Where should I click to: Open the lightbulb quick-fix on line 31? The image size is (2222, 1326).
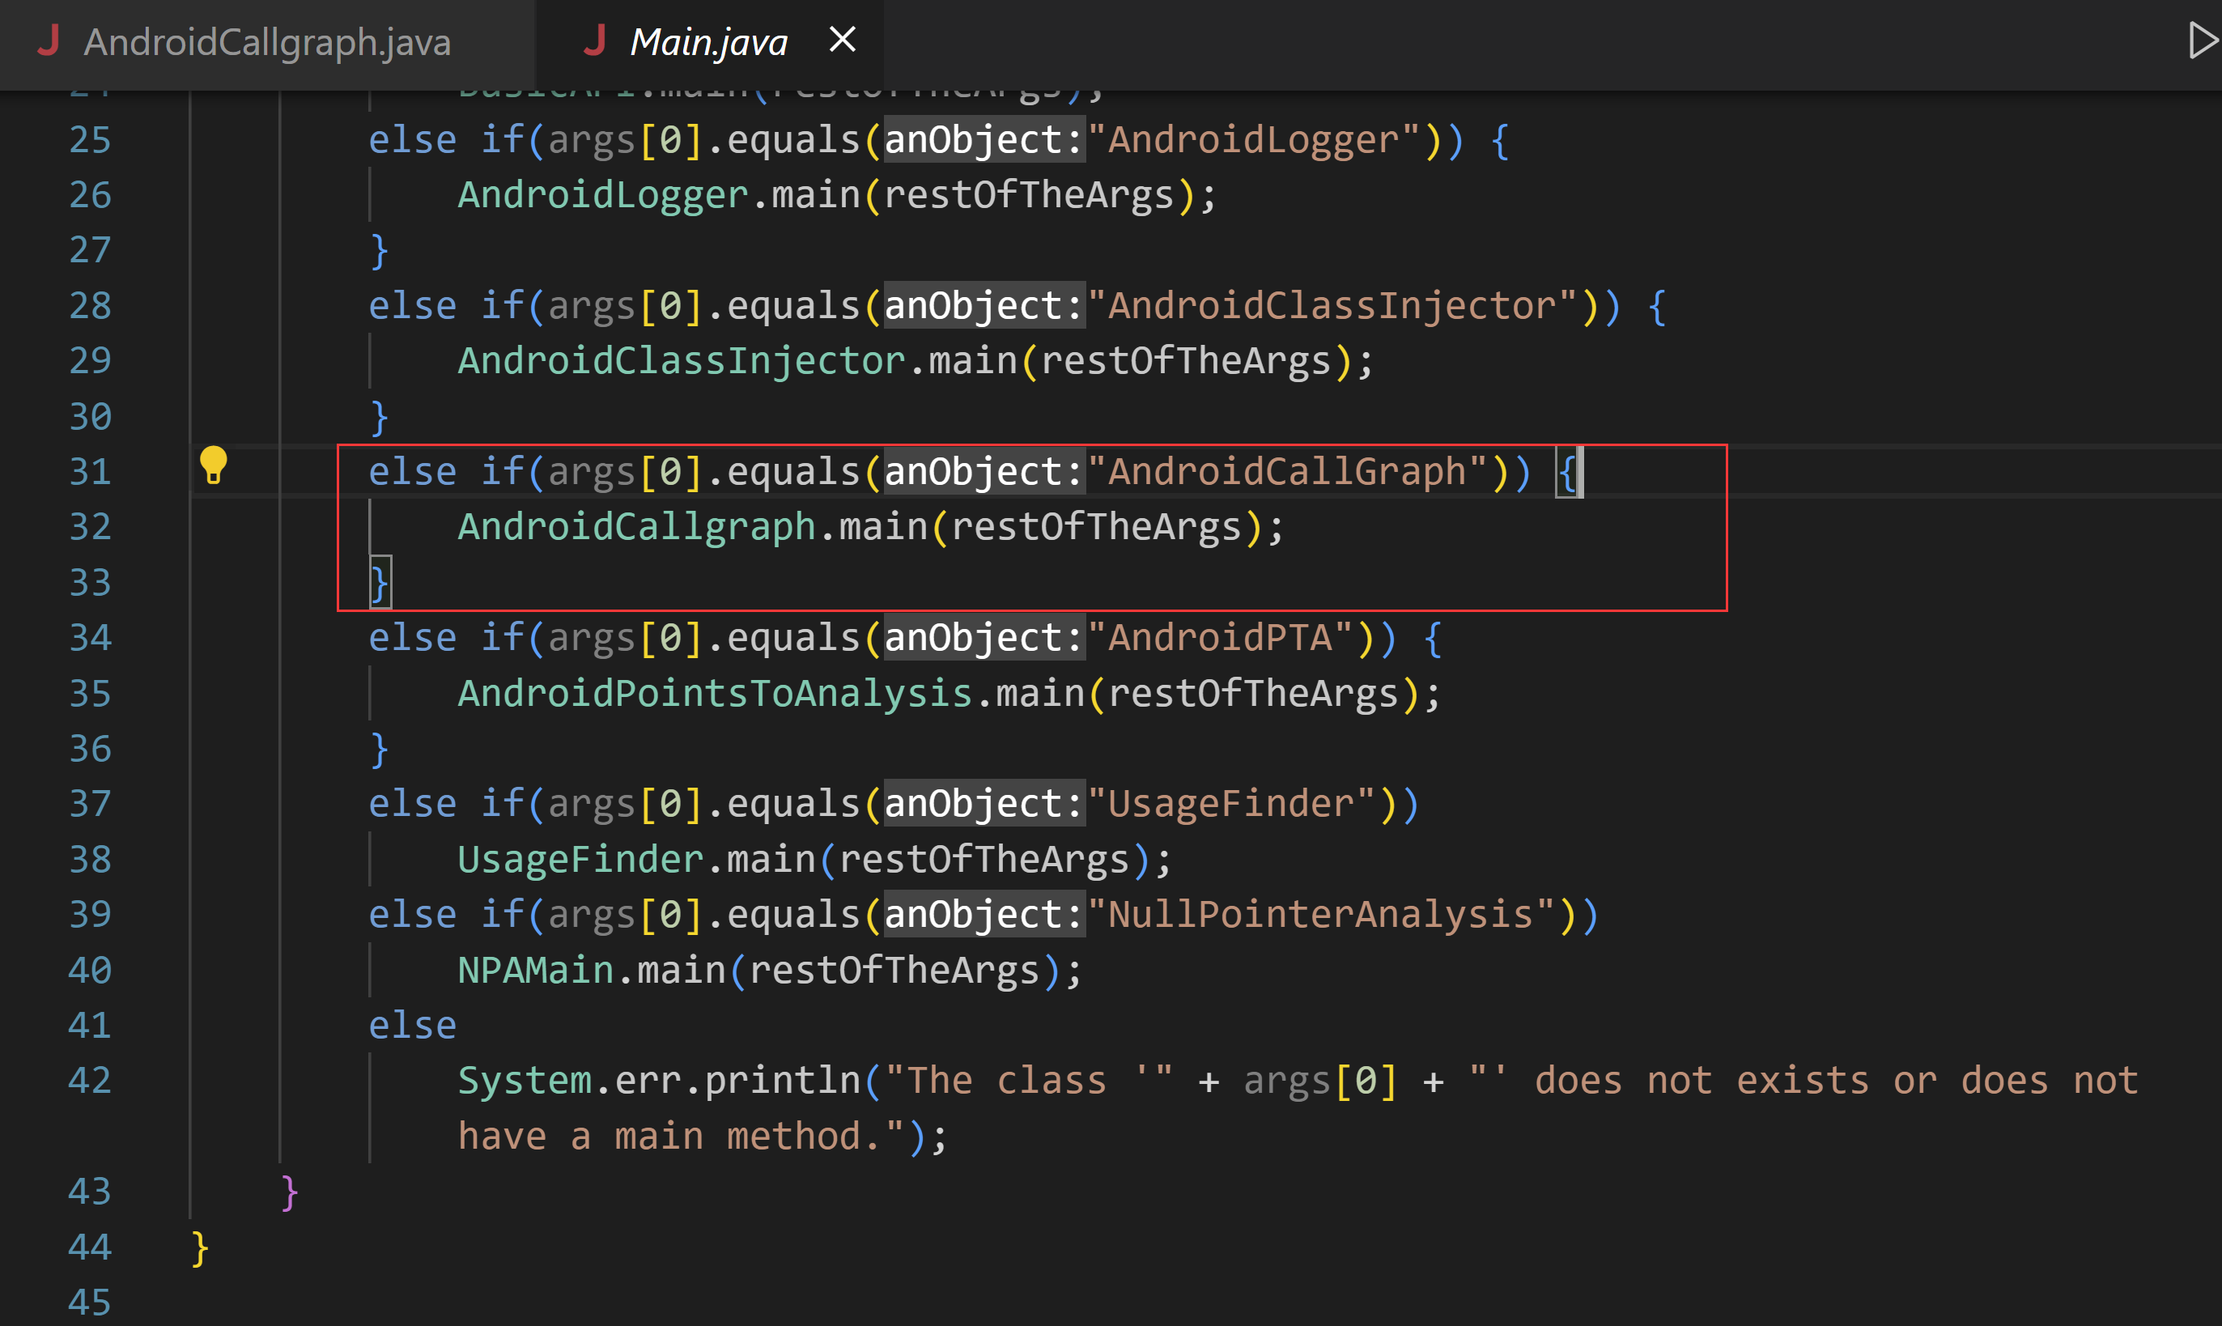pyautogui.click(x=214, y=465)
